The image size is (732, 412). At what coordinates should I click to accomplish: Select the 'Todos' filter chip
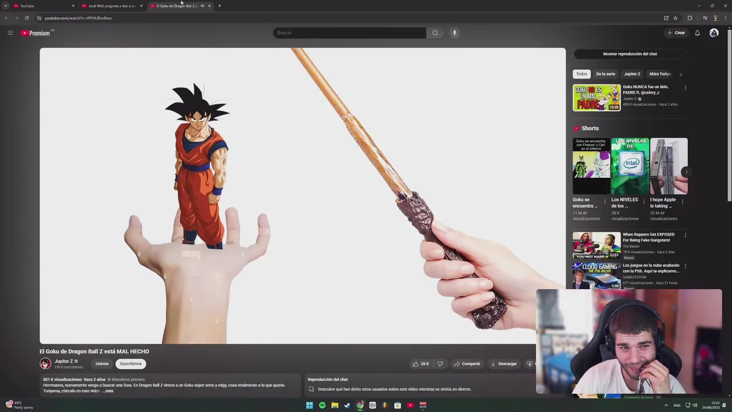click(582, 74)
